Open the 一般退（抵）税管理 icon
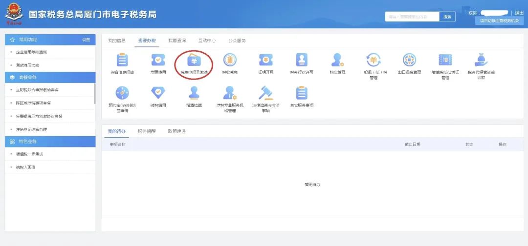 coord(374,60)
